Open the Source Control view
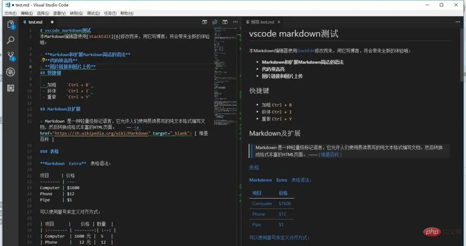The image size is (466, 246). click(10, 56)
